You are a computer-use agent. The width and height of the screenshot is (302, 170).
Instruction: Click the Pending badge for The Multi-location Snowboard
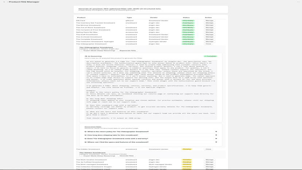pyautogui.click(x=187, y=160)
